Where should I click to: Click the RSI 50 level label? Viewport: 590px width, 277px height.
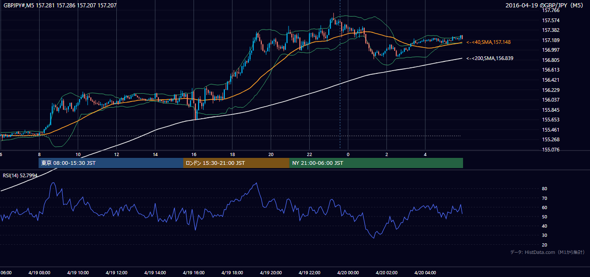pos(545,217)
